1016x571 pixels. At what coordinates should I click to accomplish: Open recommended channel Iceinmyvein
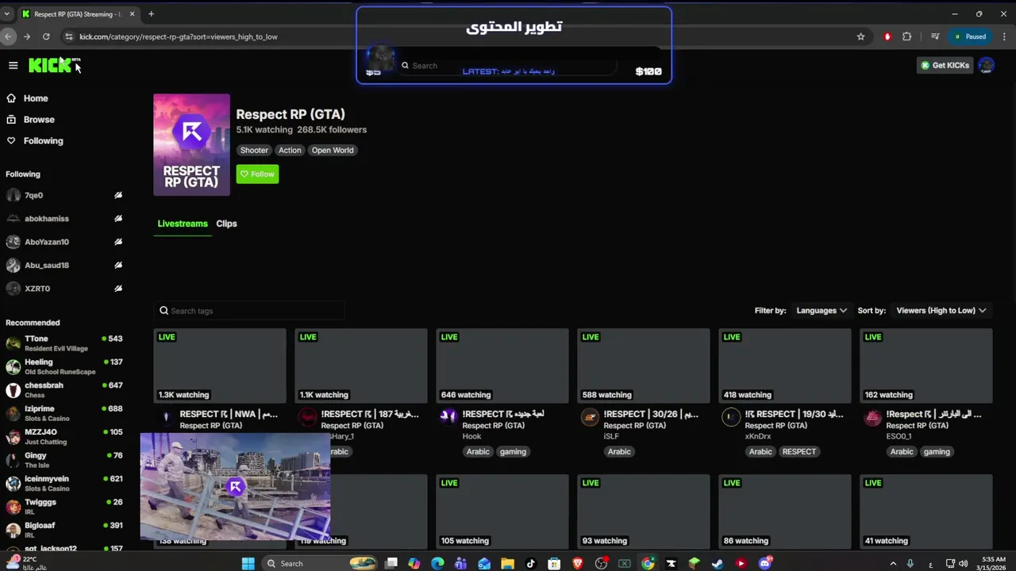pos(63,484)
